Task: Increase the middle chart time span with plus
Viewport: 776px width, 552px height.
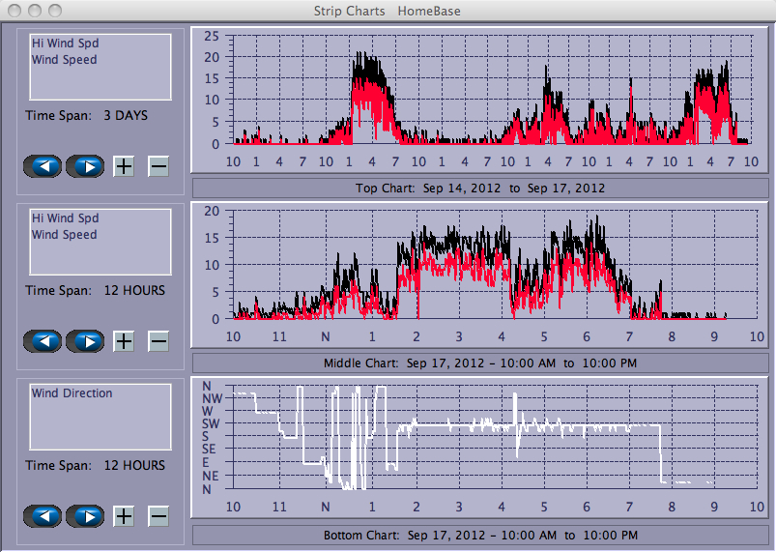Action: pyautogui.click(x=124, y=341)
